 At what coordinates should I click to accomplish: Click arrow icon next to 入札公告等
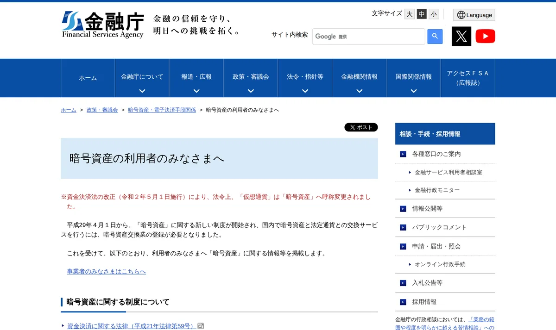point(403,283)
